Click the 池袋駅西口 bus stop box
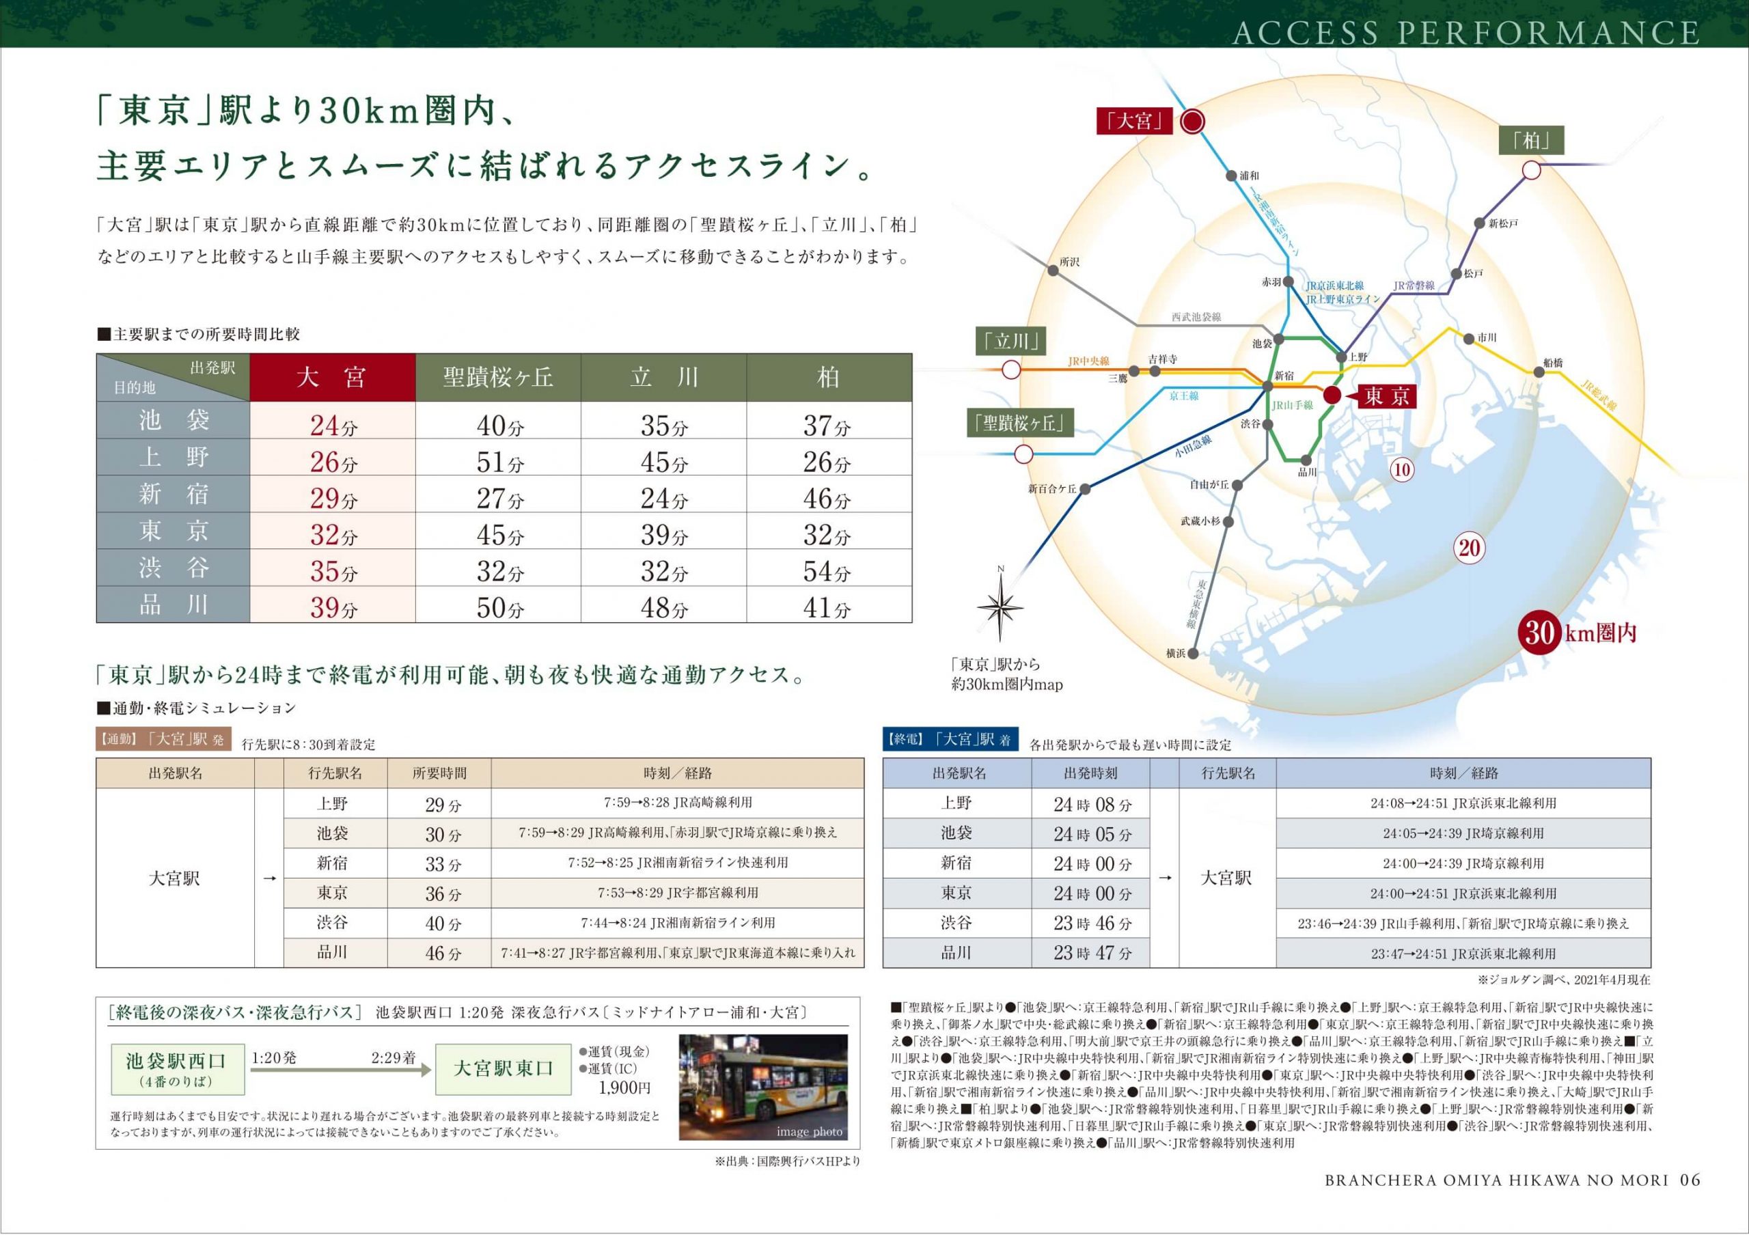The height and width of the screenshot is (1235, 1749). 177,1068
